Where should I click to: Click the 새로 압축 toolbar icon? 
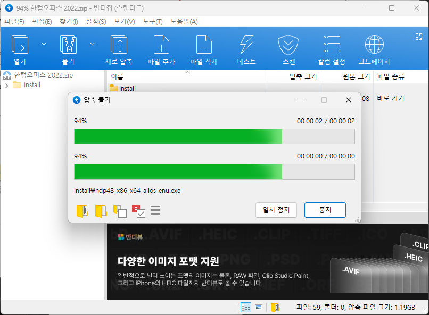point(119,45)
